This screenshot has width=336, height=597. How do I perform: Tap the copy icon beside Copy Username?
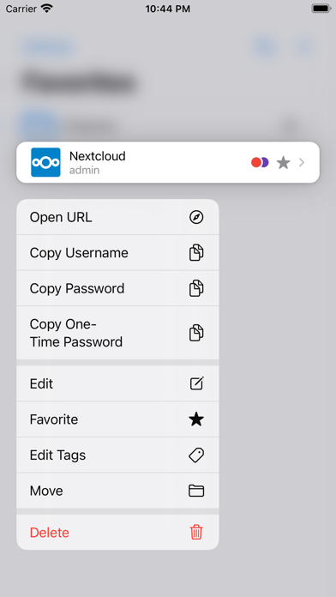196,253
